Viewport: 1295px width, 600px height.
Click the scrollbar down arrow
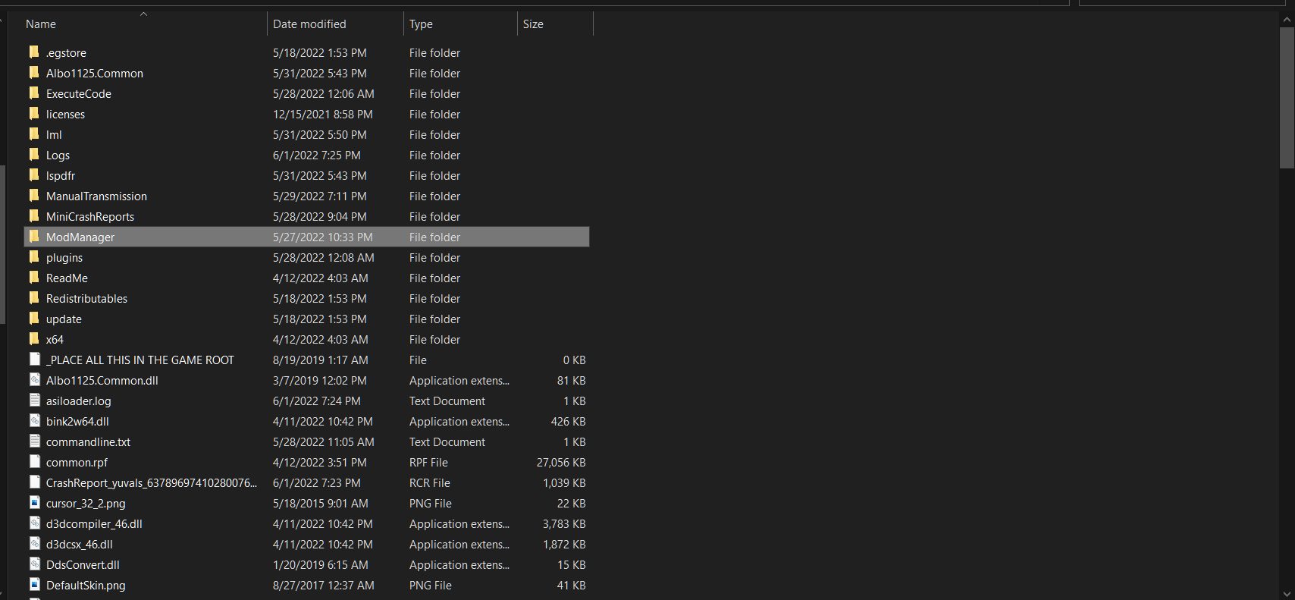(x=1287, y=594)
